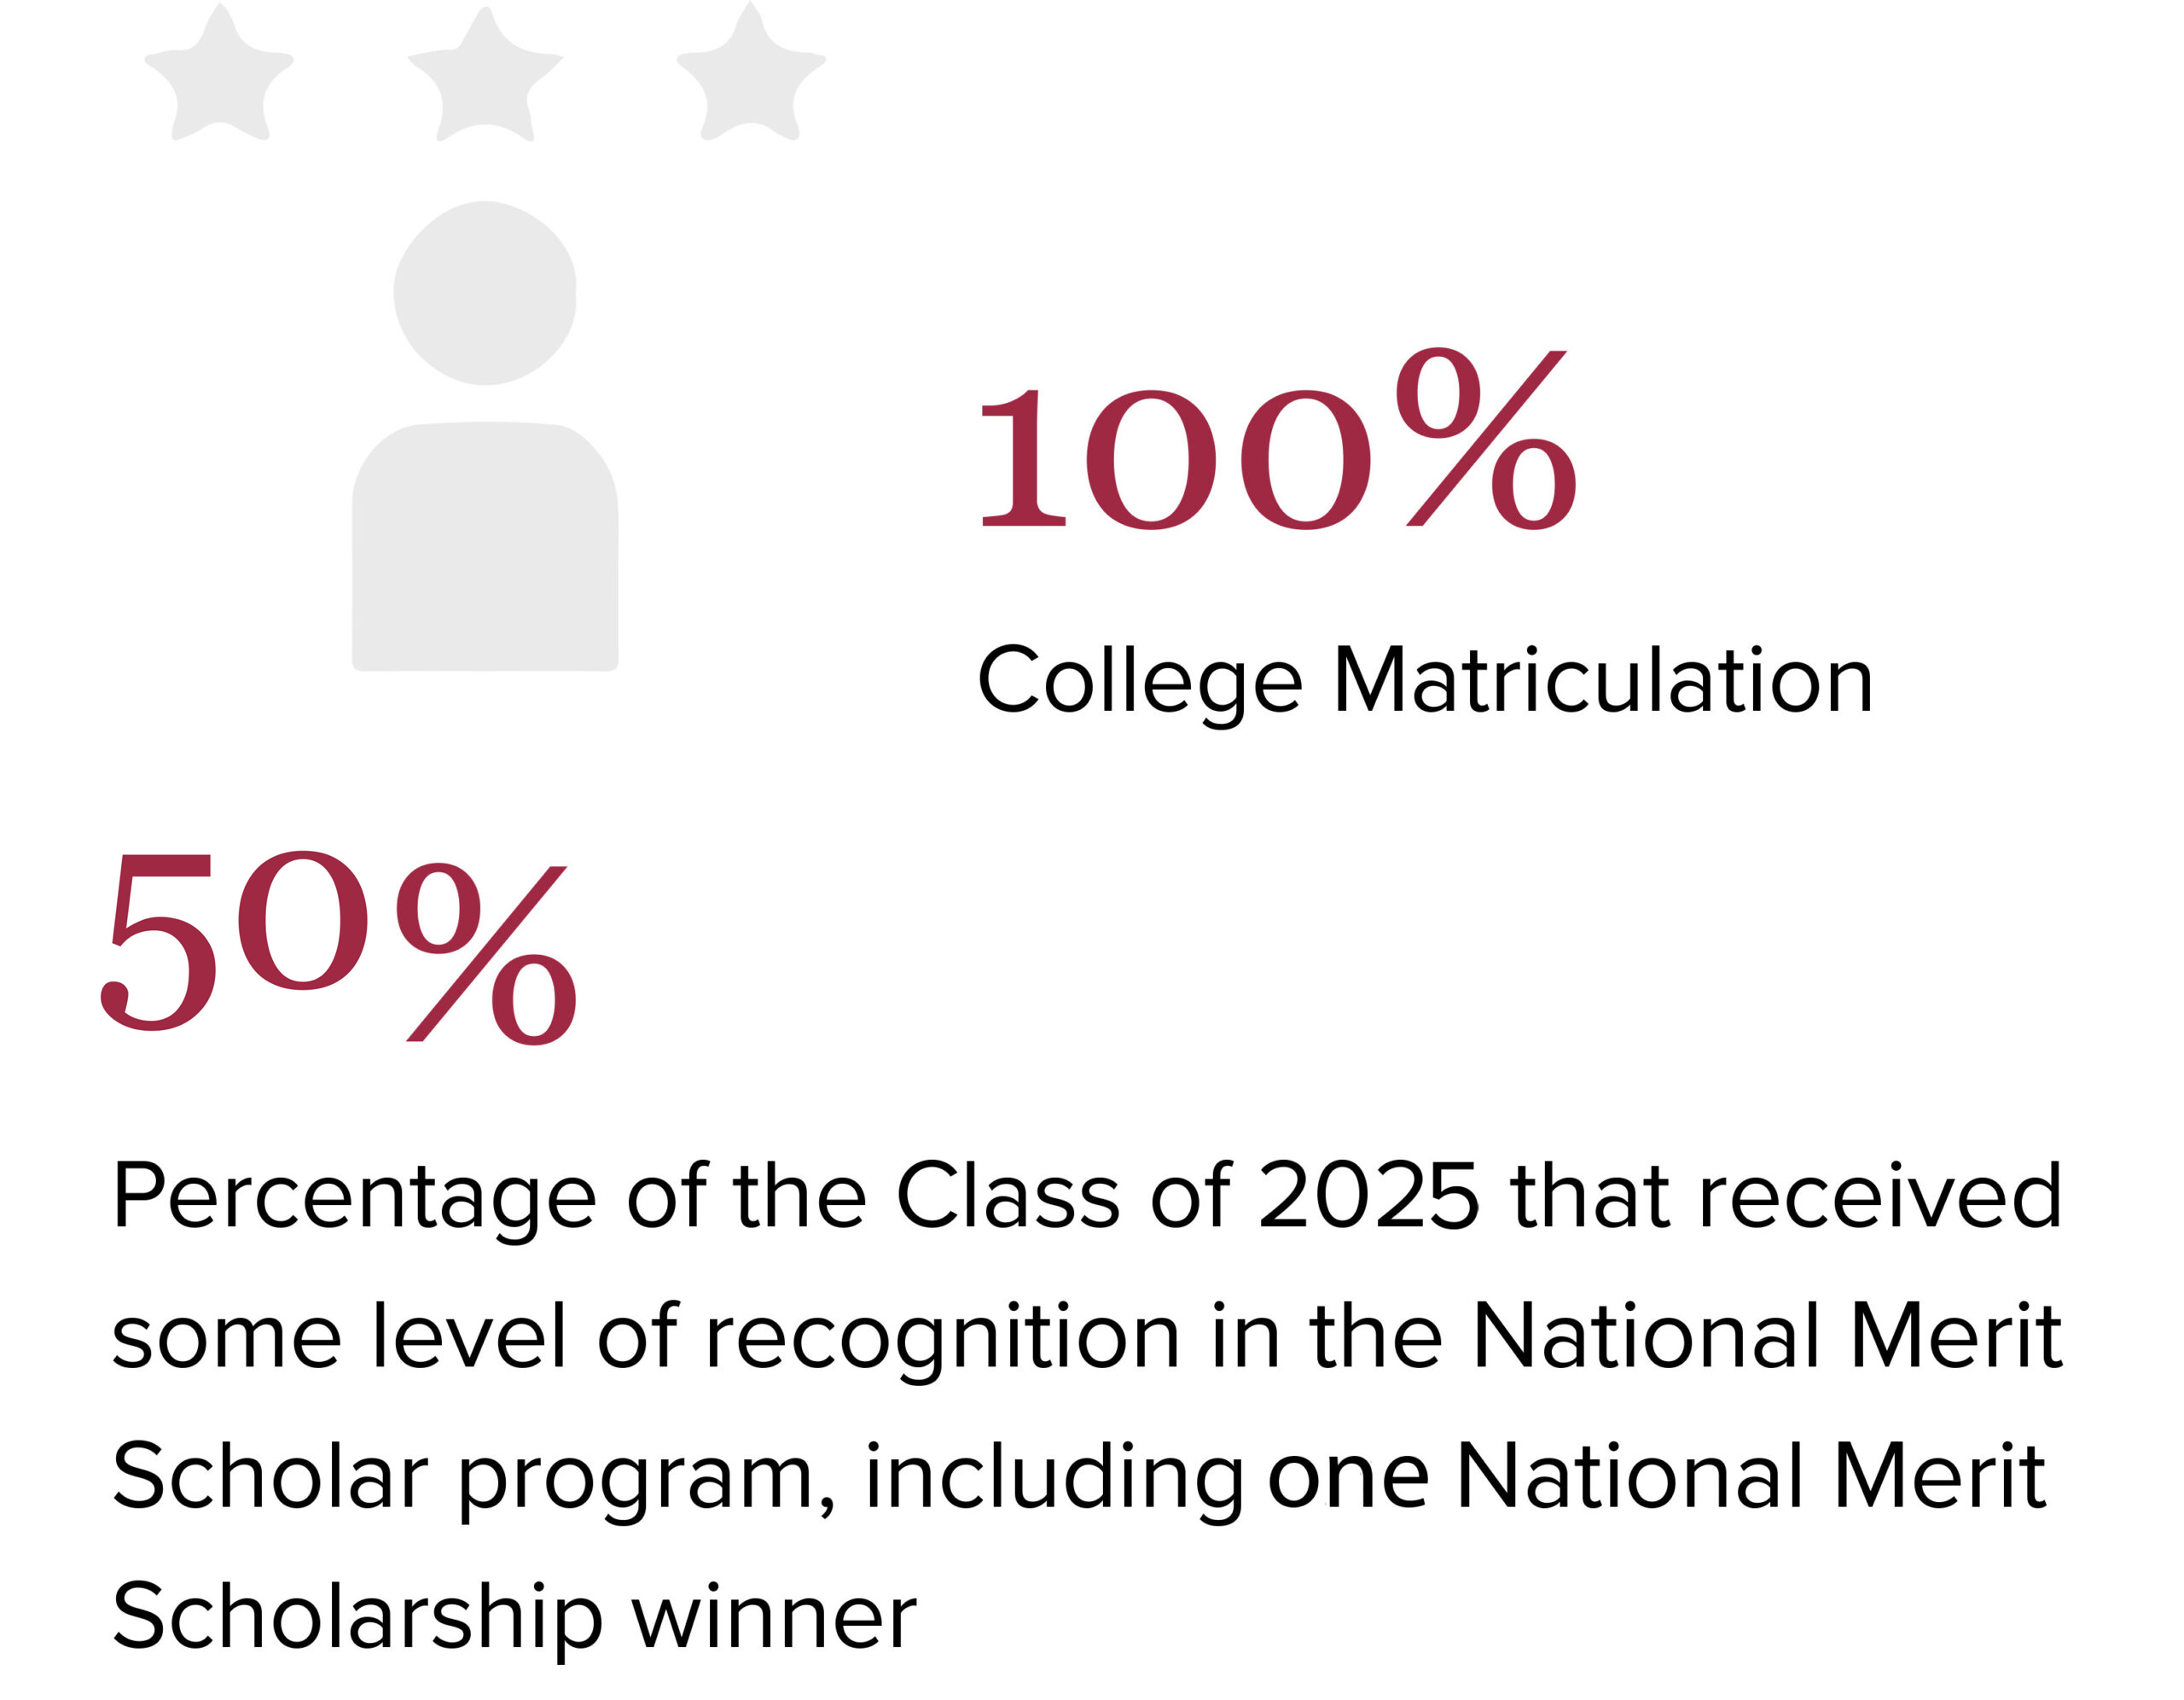The width and height of the screenshot is (2184, 1700).
Task: Click the word Class in the paragraph
Action: click(1007, 1195)
